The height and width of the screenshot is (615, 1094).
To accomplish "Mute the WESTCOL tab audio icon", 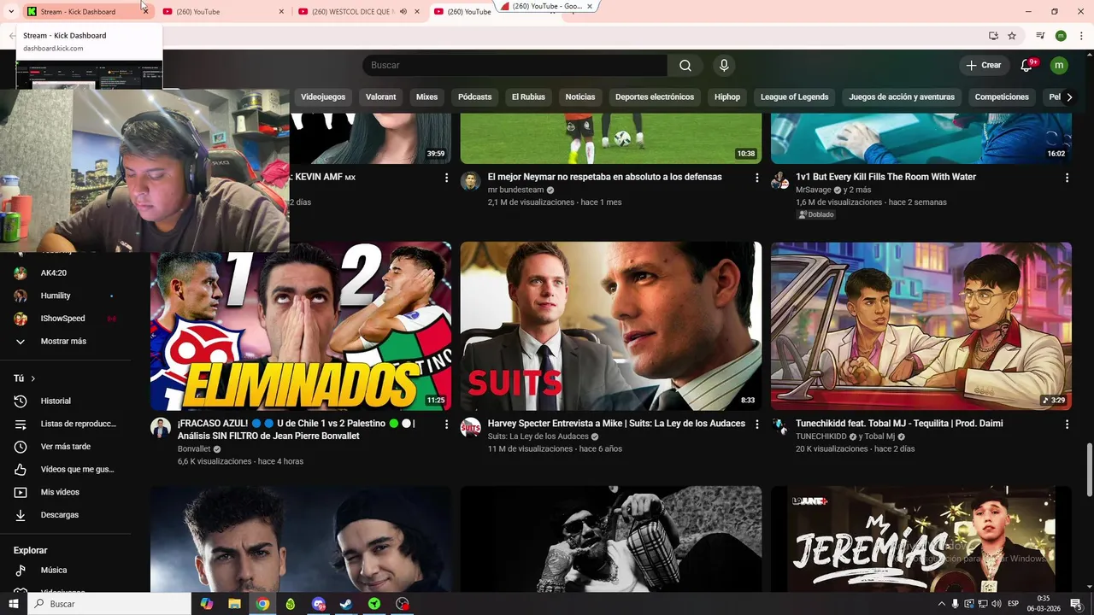I will [403, 12].
